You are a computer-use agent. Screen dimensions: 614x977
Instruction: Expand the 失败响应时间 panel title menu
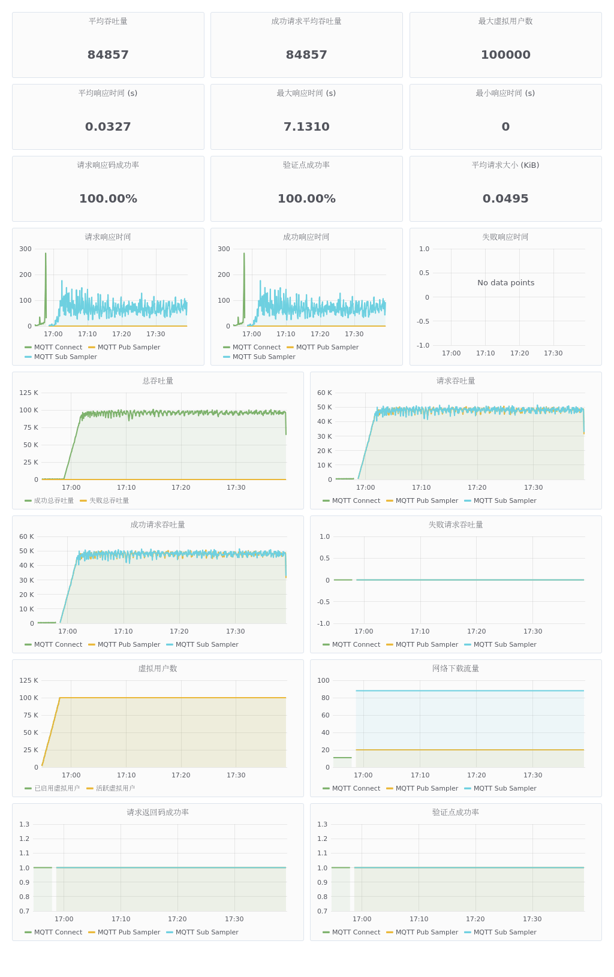(x=505, y=237)
